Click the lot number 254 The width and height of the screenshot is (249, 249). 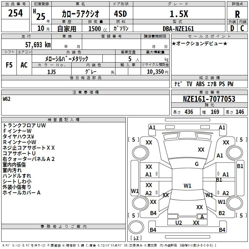pos(15,13)
